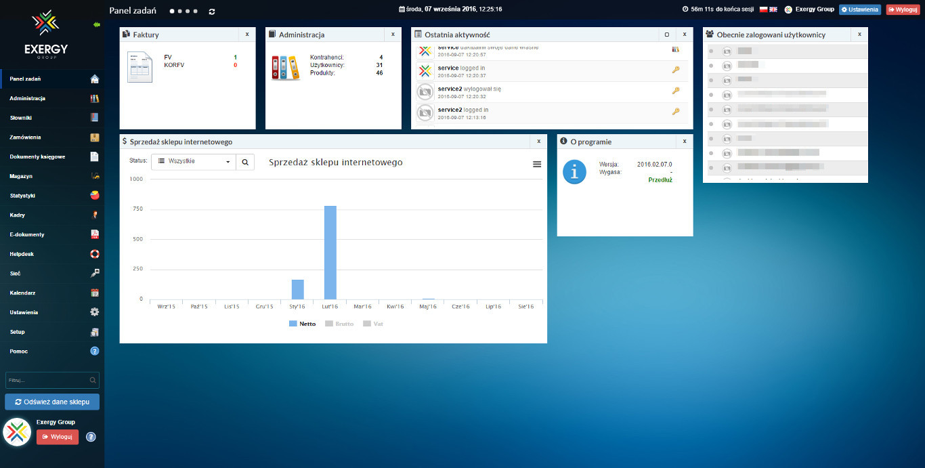The width and height of the screenshot is (925, 468).
Task: Click the Exergy avatar at bottom left
Action: [17, 433]
